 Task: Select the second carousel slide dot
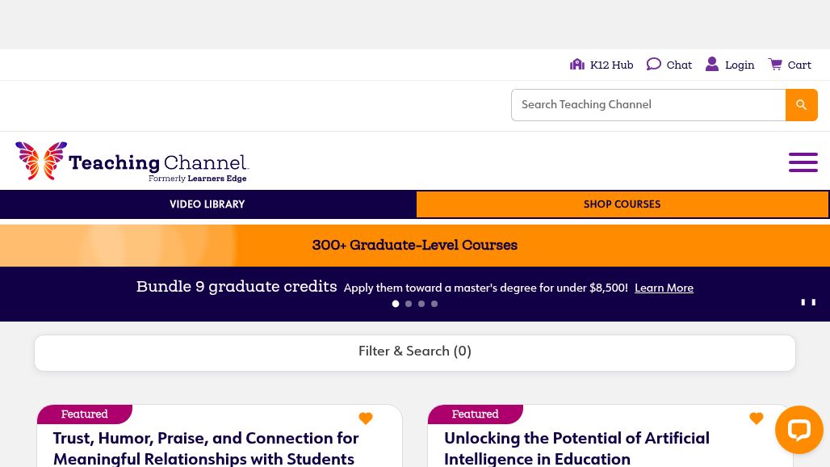pyautogui.click(x=409, y=304)
